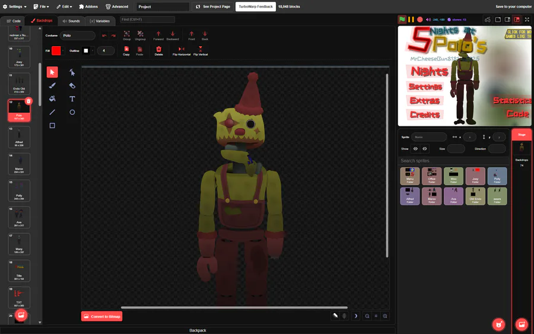
Task: Select the Reshape tool
Action: pyautogui.click(x=72, y=72)
